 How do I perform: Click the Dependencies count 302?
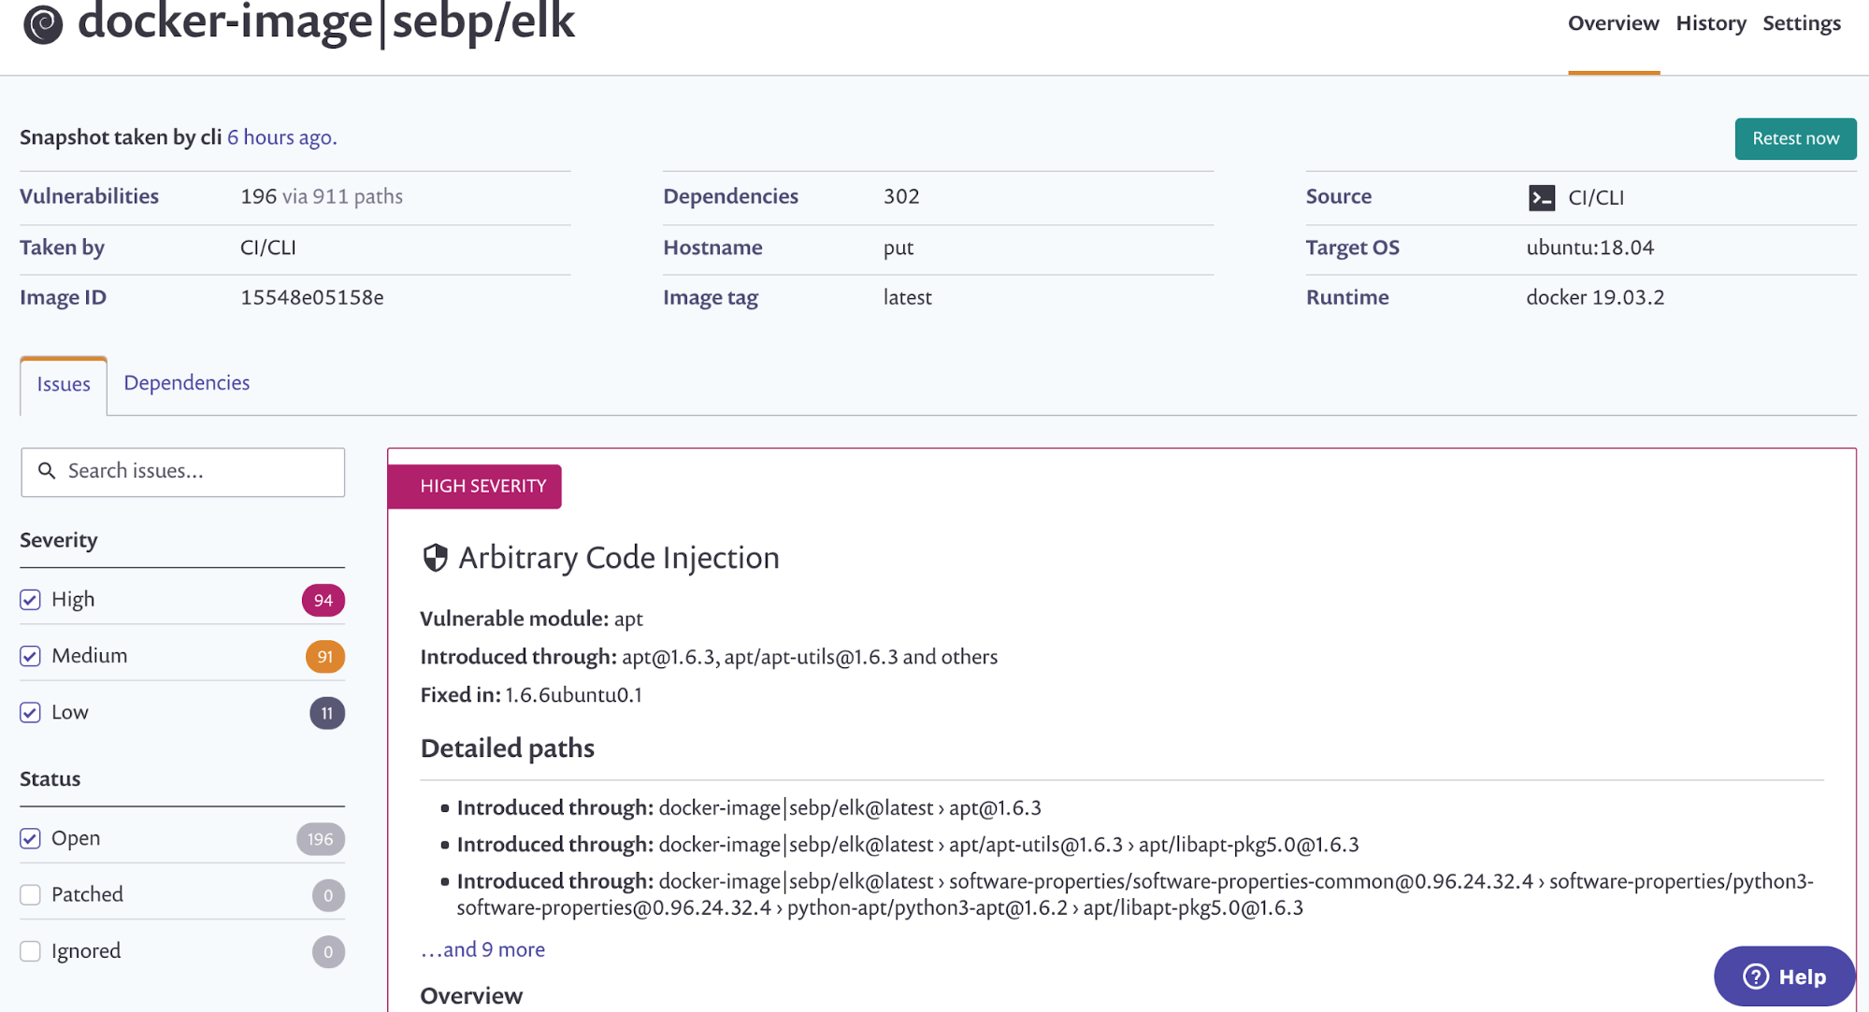coord(901,197)
